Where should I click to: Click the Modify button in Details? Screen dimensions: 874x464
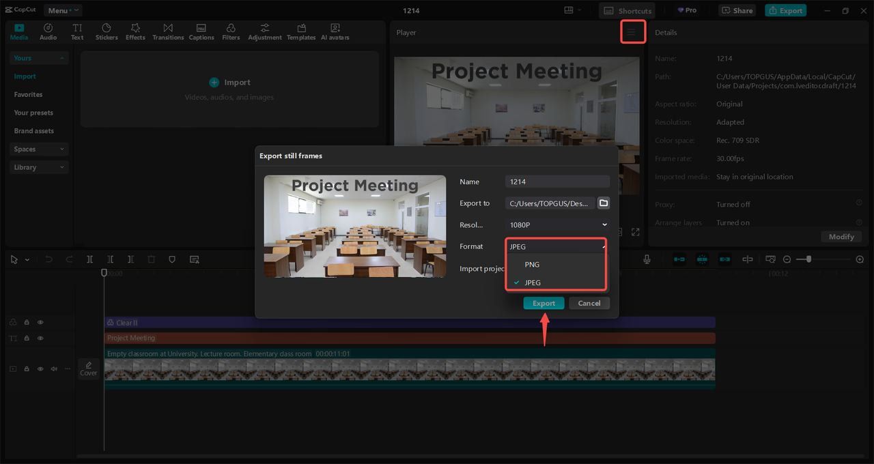841,236
